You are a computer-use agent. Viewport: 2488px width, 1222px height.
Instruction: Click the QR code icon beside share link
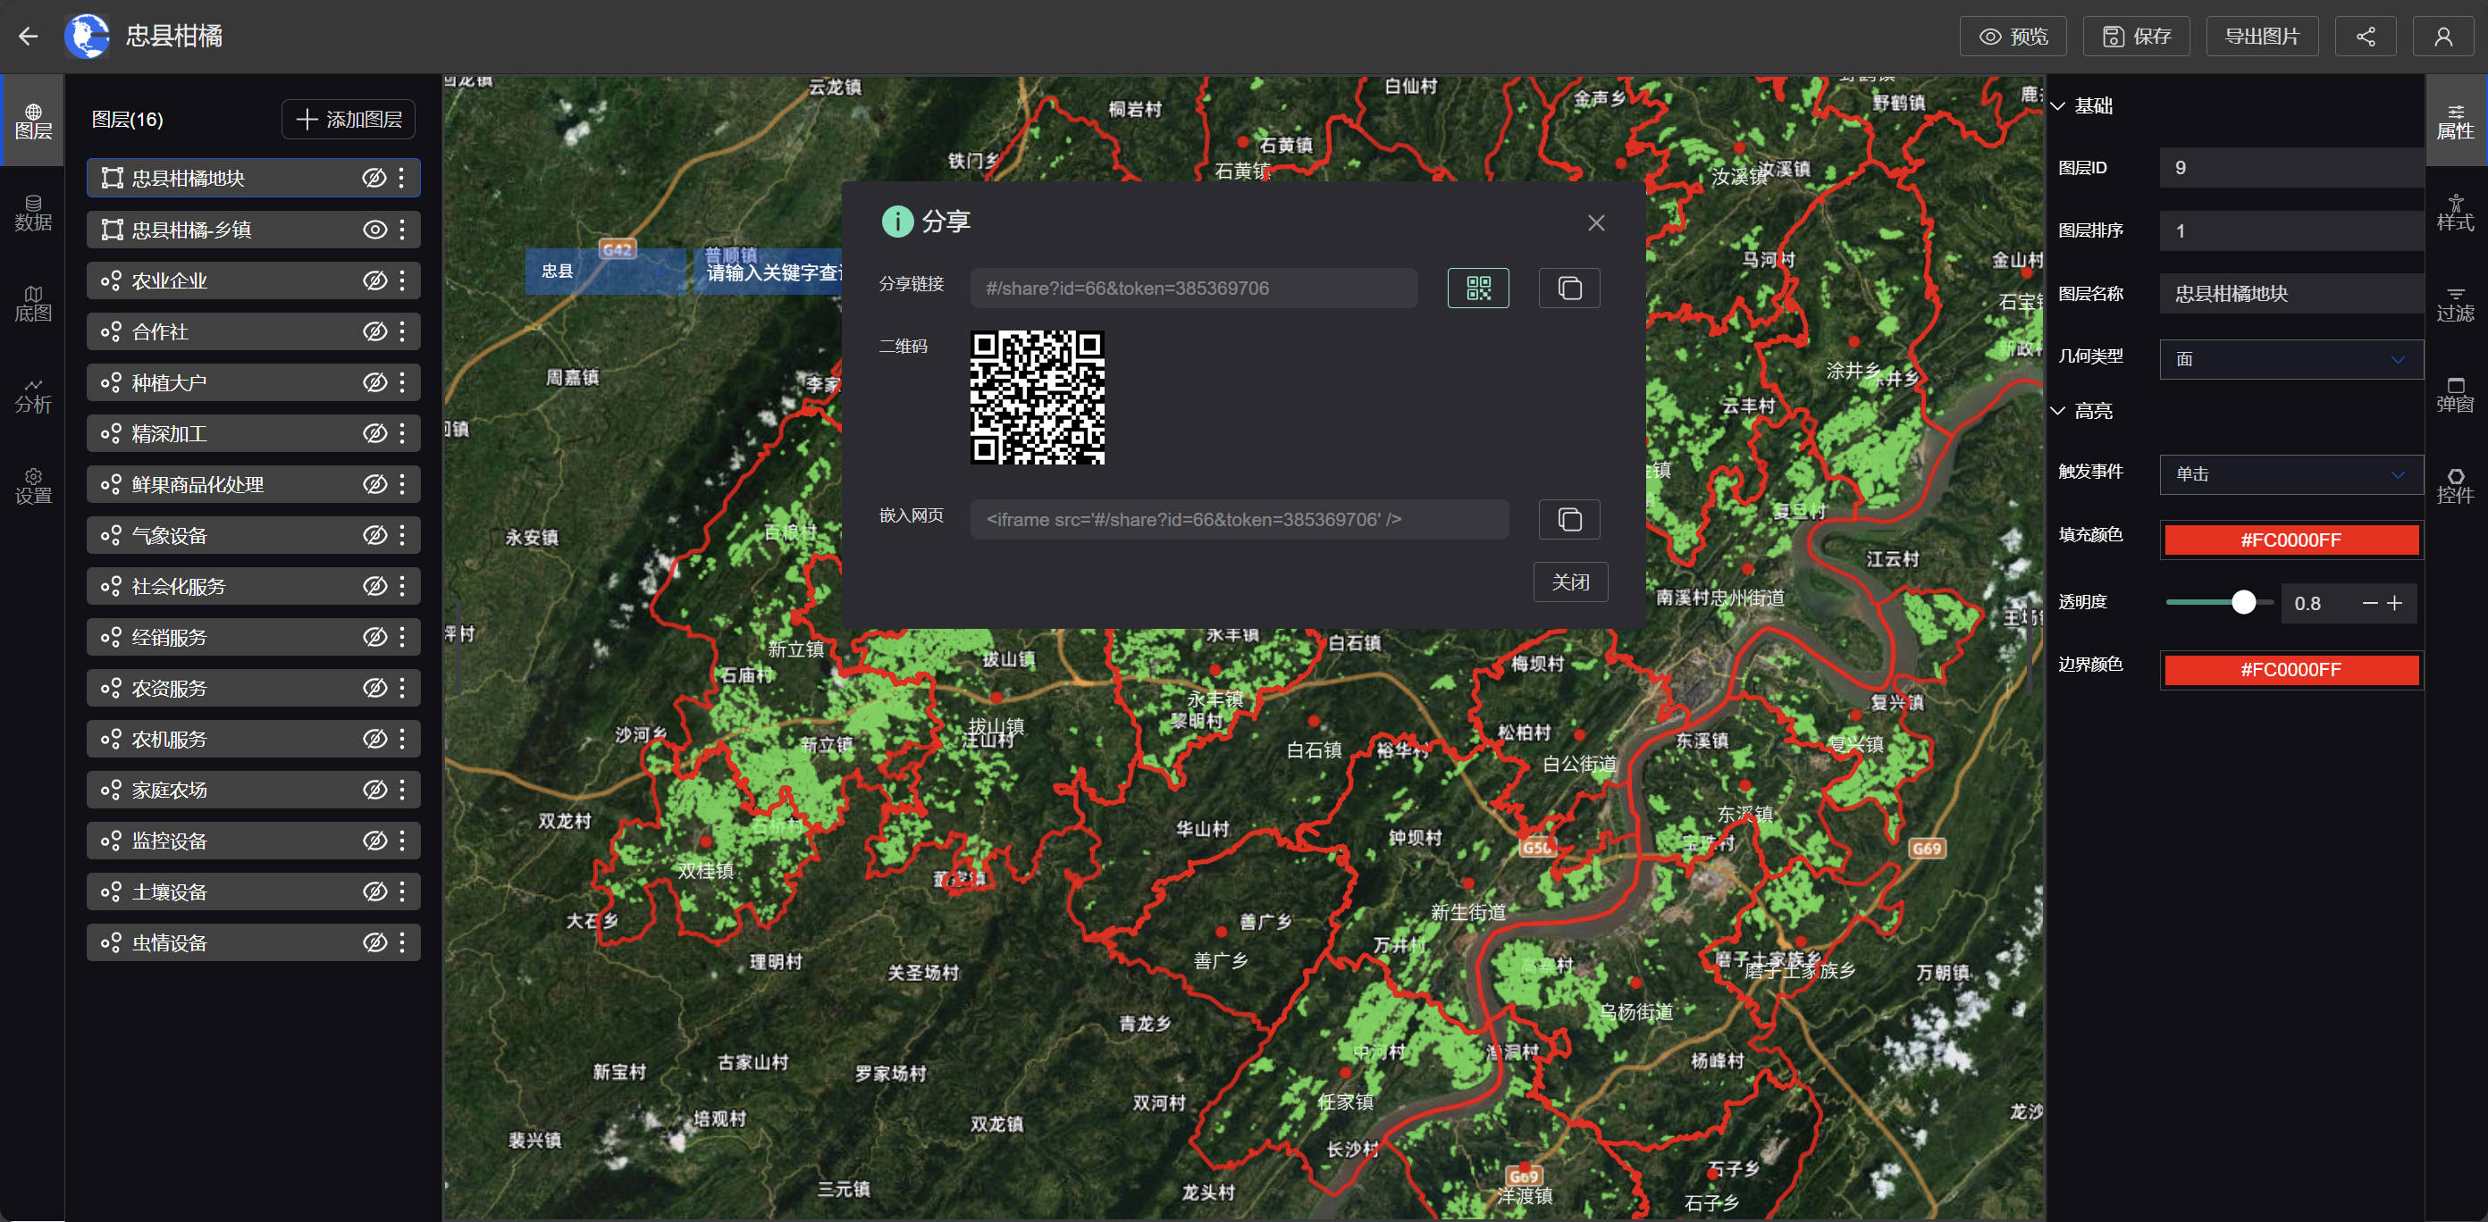pyautogui.click(x=1478, y=288)
